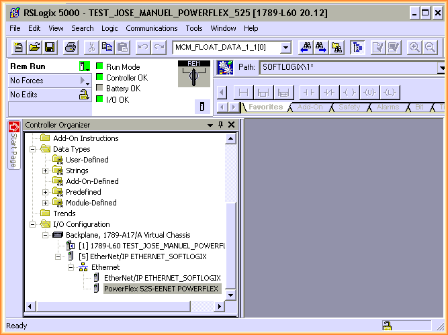Image resolution: width=448 pixels, height=335 pixels.
Task: Open the Communications menu
Action: pyautogui.click(x=152, y=28)
